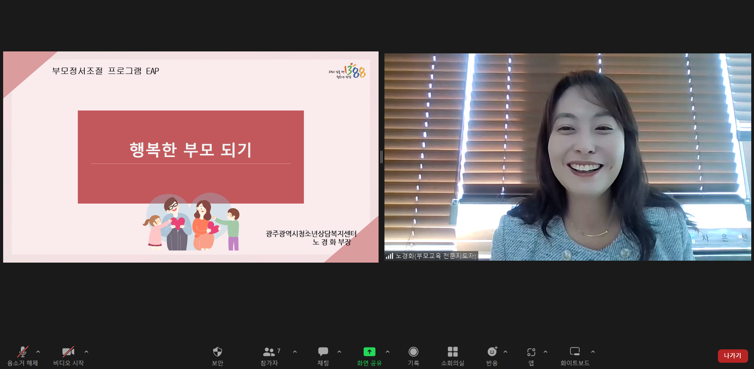The width and height of the screenshot is (754, 369).
Task: Open the Security (보안) shield icon
Action: click(217, 352)
